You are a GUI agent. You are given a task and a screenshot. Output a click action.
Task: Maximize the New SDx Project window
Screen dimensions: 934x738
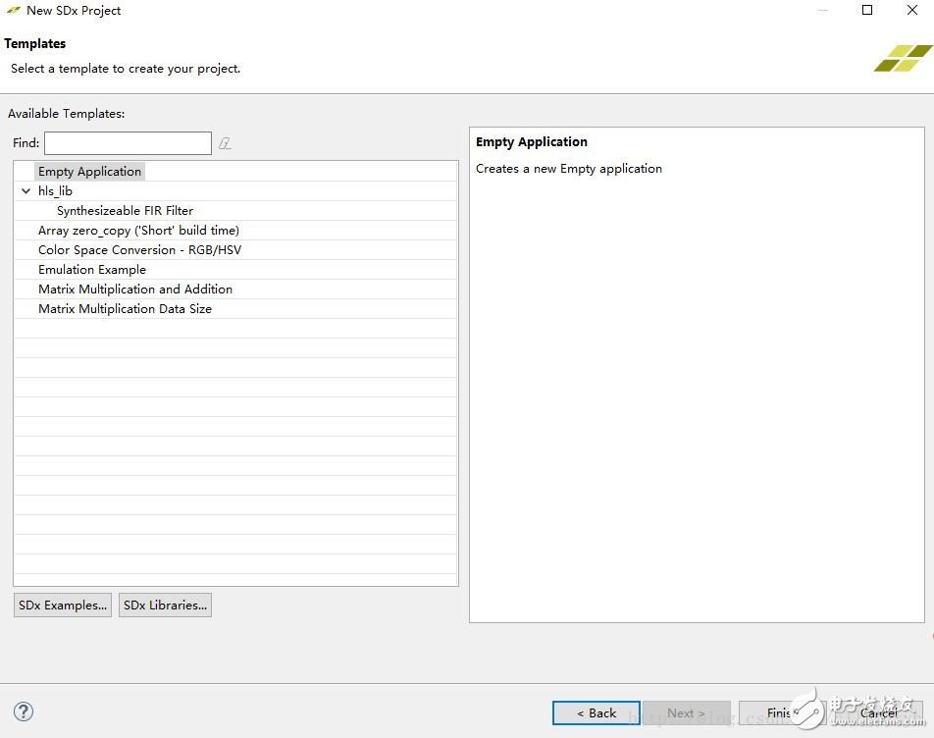tap(867, 11)
